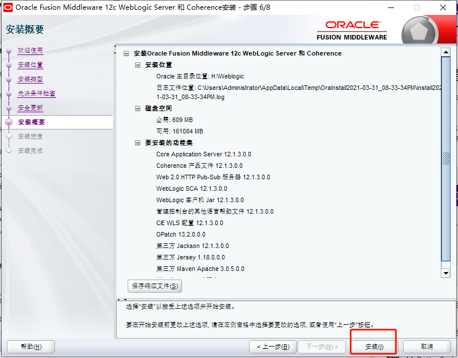The image size is (458, 358).
Task: Select WebLogic SCA 12.1.3.0.0 row
Action: tap(192, 188)
